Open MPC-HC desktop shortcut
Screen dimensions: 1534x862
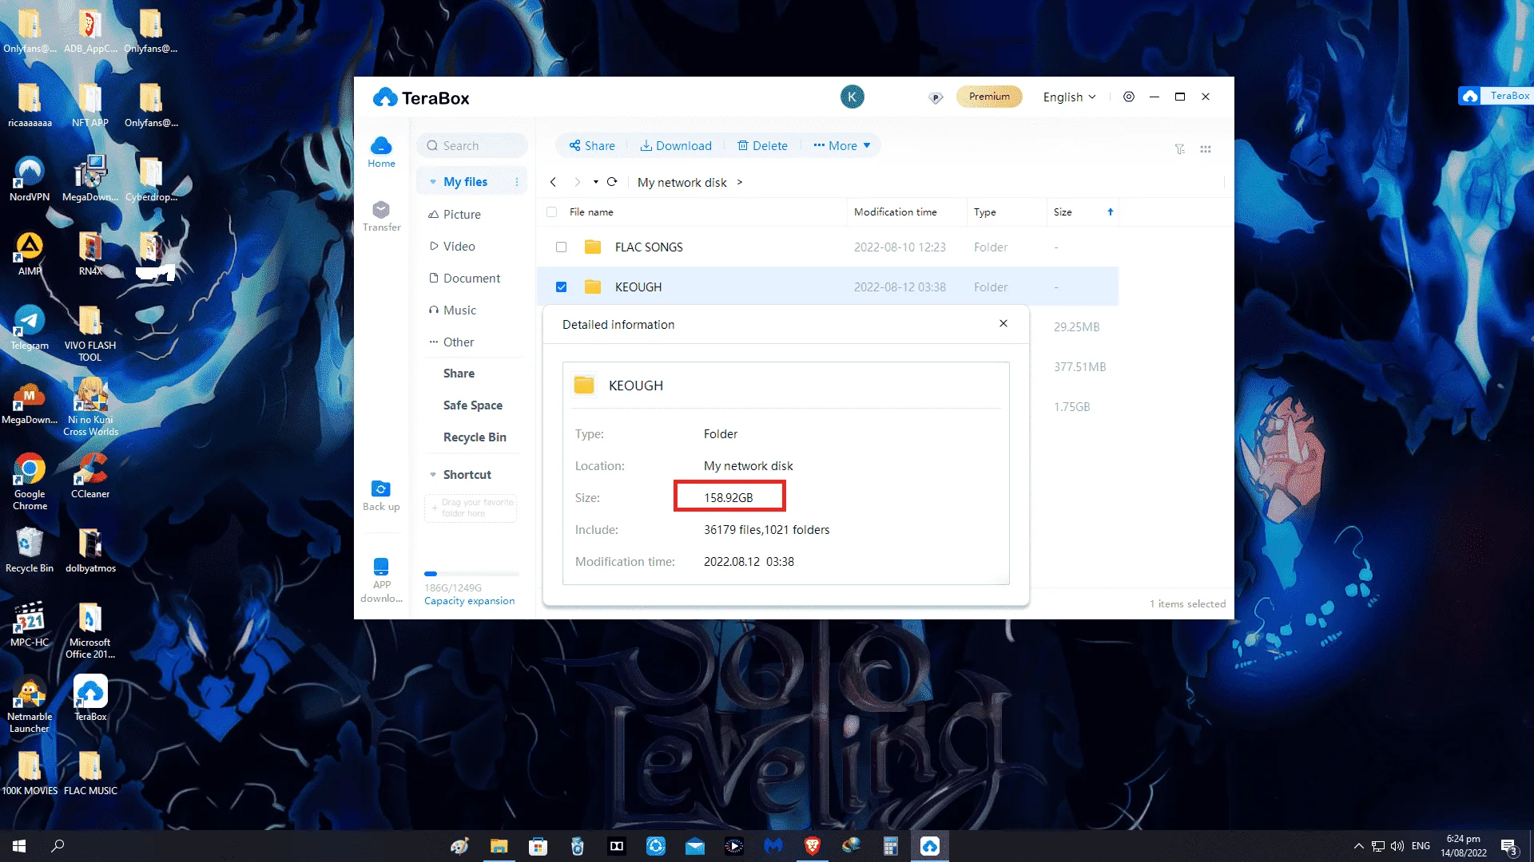point(30,624)
